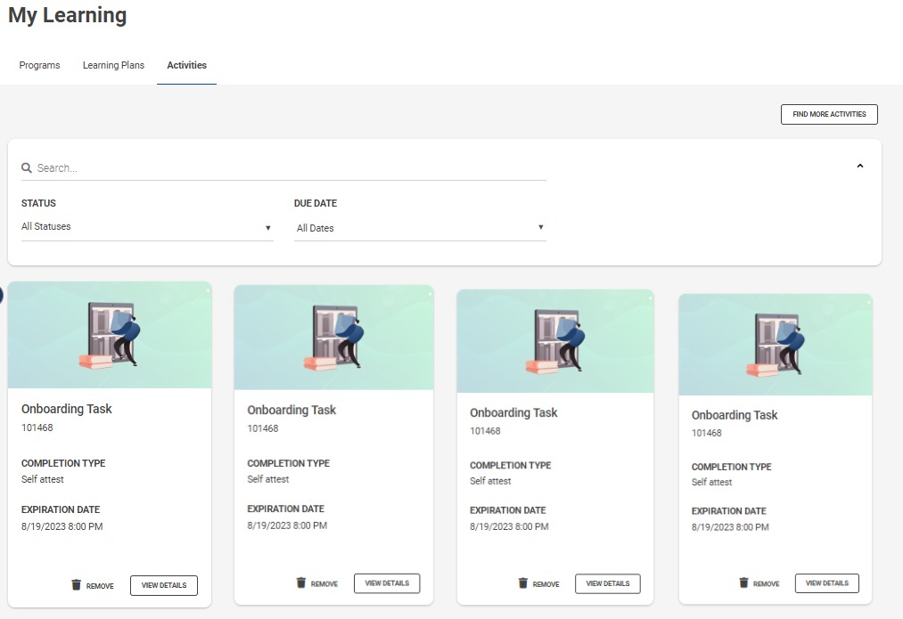Image resolution: width=903 pixels, height=619 pixels.
Task: Click the magnifier search icon
Action: (27, 168)
